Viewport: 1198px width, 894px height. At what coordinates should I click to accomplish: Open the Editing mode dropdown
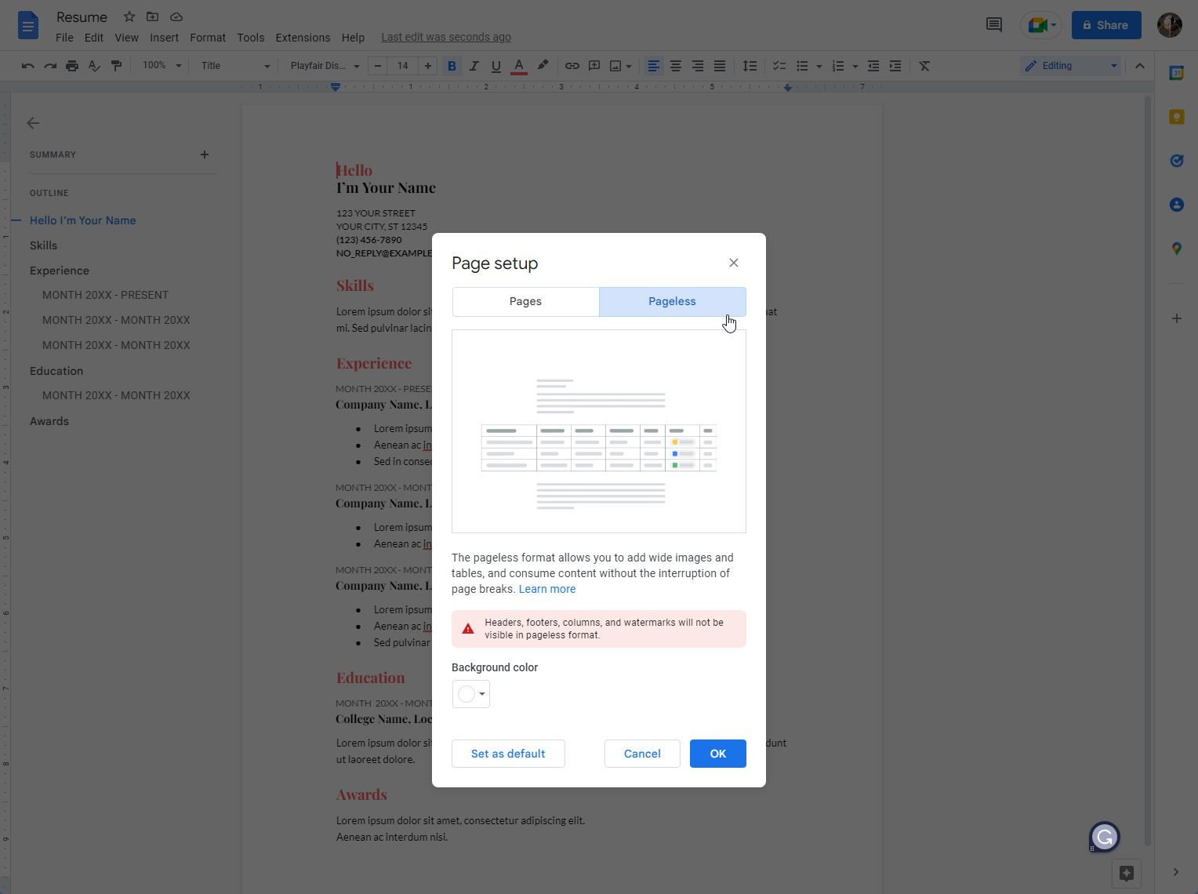1070,66
